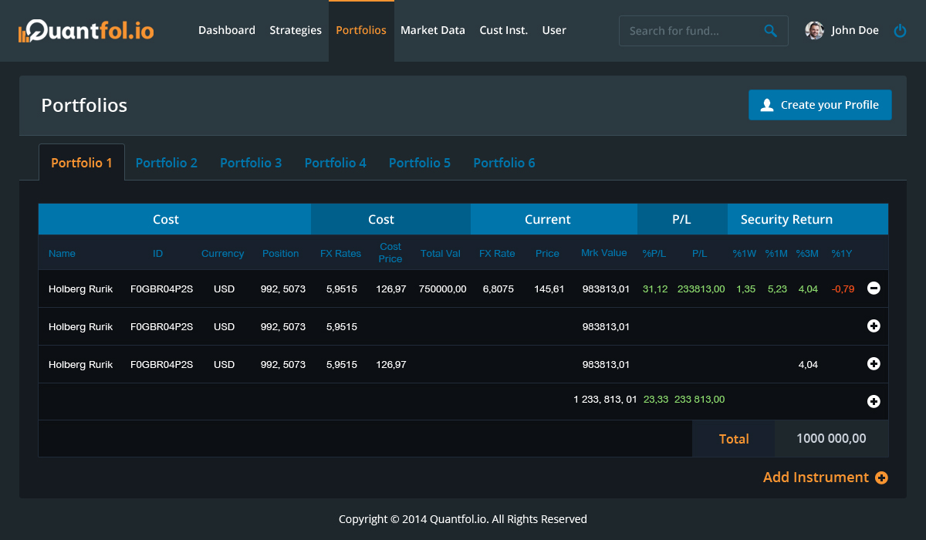Switch to the Portfolio 2 tab
The image size is (926, 540).
(167, 163)
